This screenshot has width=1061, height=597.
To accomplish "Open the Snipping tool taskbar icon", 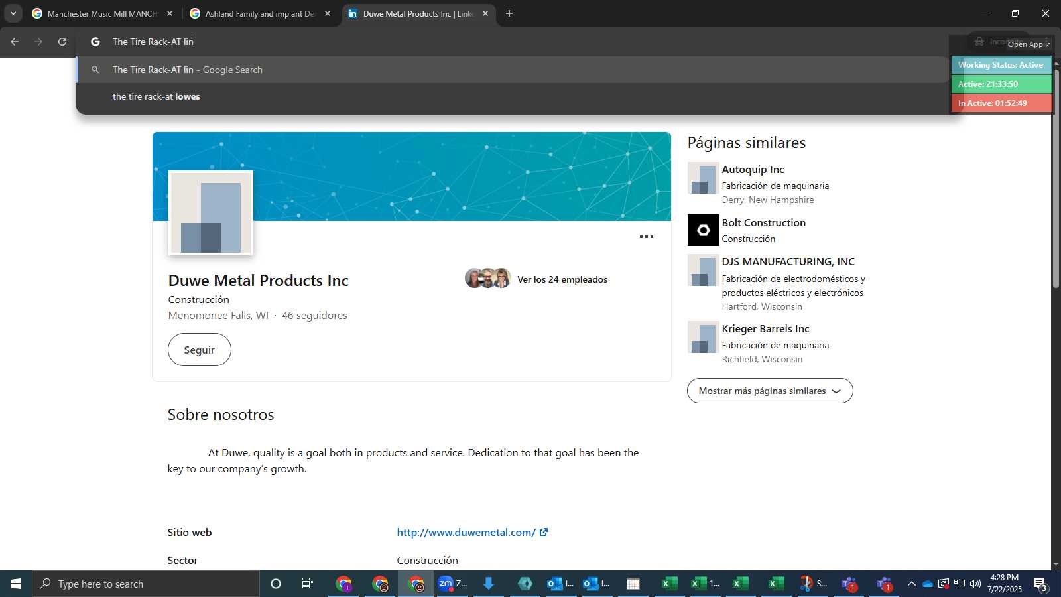I will [813, 584].
